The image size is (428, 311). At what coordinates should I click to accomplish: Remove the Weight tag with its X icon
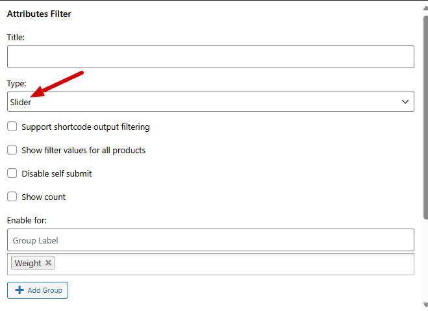click(x=48, y=263)
